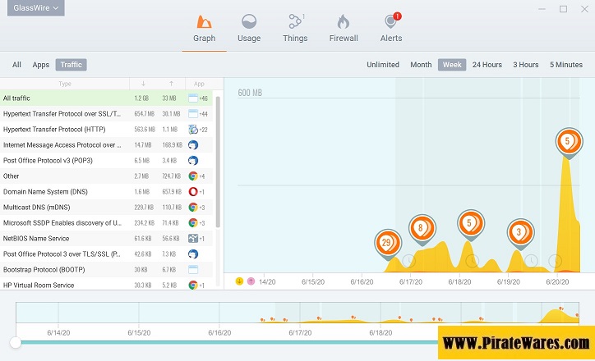Sort by download column arrow header
The width and height of the screenshot is (595, 361).
coord(145,84)
